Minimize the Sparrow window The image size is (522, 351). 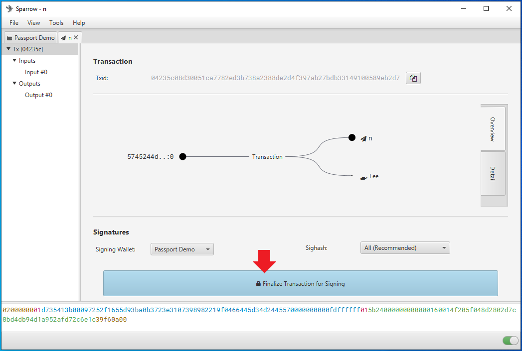pos(463,8)
